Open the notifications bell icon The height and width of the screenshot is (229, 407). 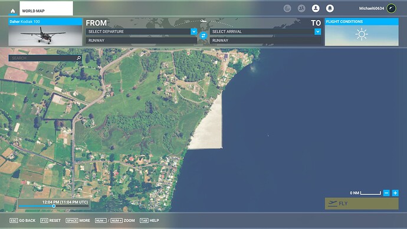pos(330,8)
